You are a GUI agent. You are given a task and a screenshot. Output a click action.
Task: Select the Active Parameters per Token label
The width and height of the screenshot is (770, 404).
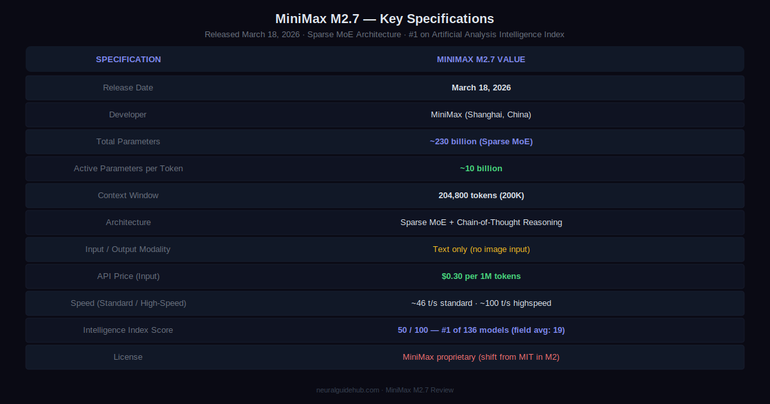[128, 169]
